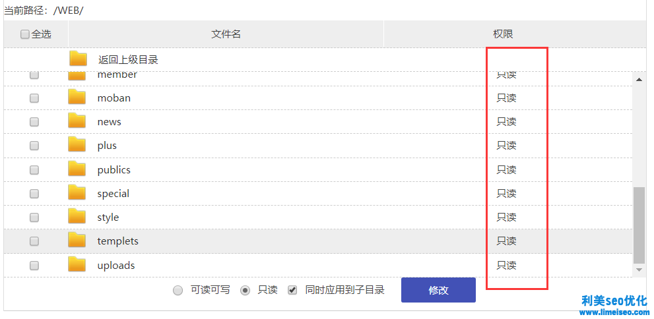Open the plus folder icon
The image size is (654, 319).
77,144
